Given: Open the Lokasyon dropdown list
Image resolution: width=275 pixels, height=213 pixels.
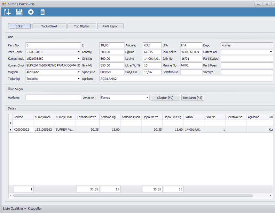Looking at the screenshot, I should pos(147,98).
